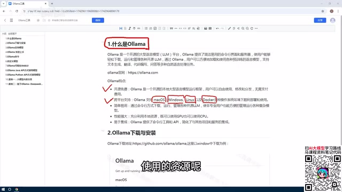This screenshot has width=342, height=192.
Task: Switch to the Ollama browser tab
Action: [27, 4]
